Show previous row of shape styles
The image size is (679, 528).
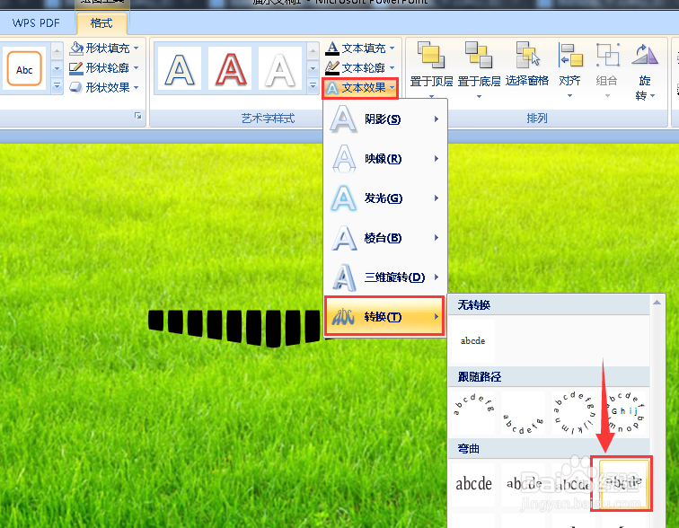pos(57,51)
